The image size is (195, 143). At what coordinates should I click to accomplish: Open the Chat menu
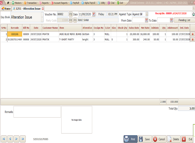[112, 3]
